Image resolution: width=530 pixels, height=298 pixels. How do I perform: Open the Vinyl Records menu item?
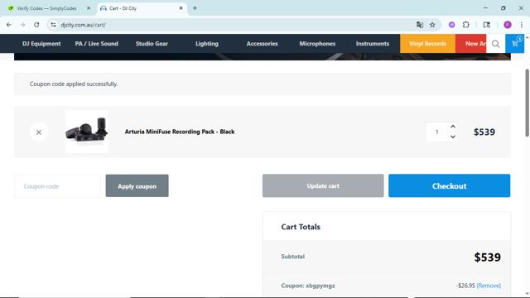[427, 44]
